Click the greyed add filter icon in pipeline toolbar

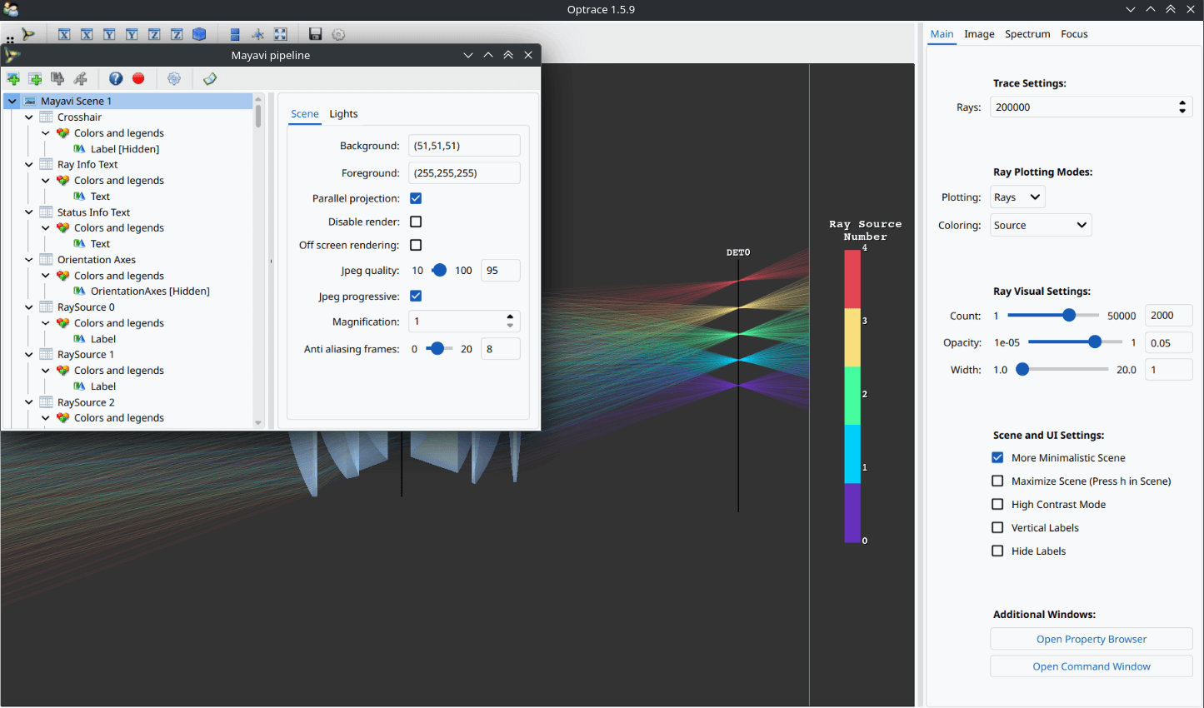pos(81,78)
